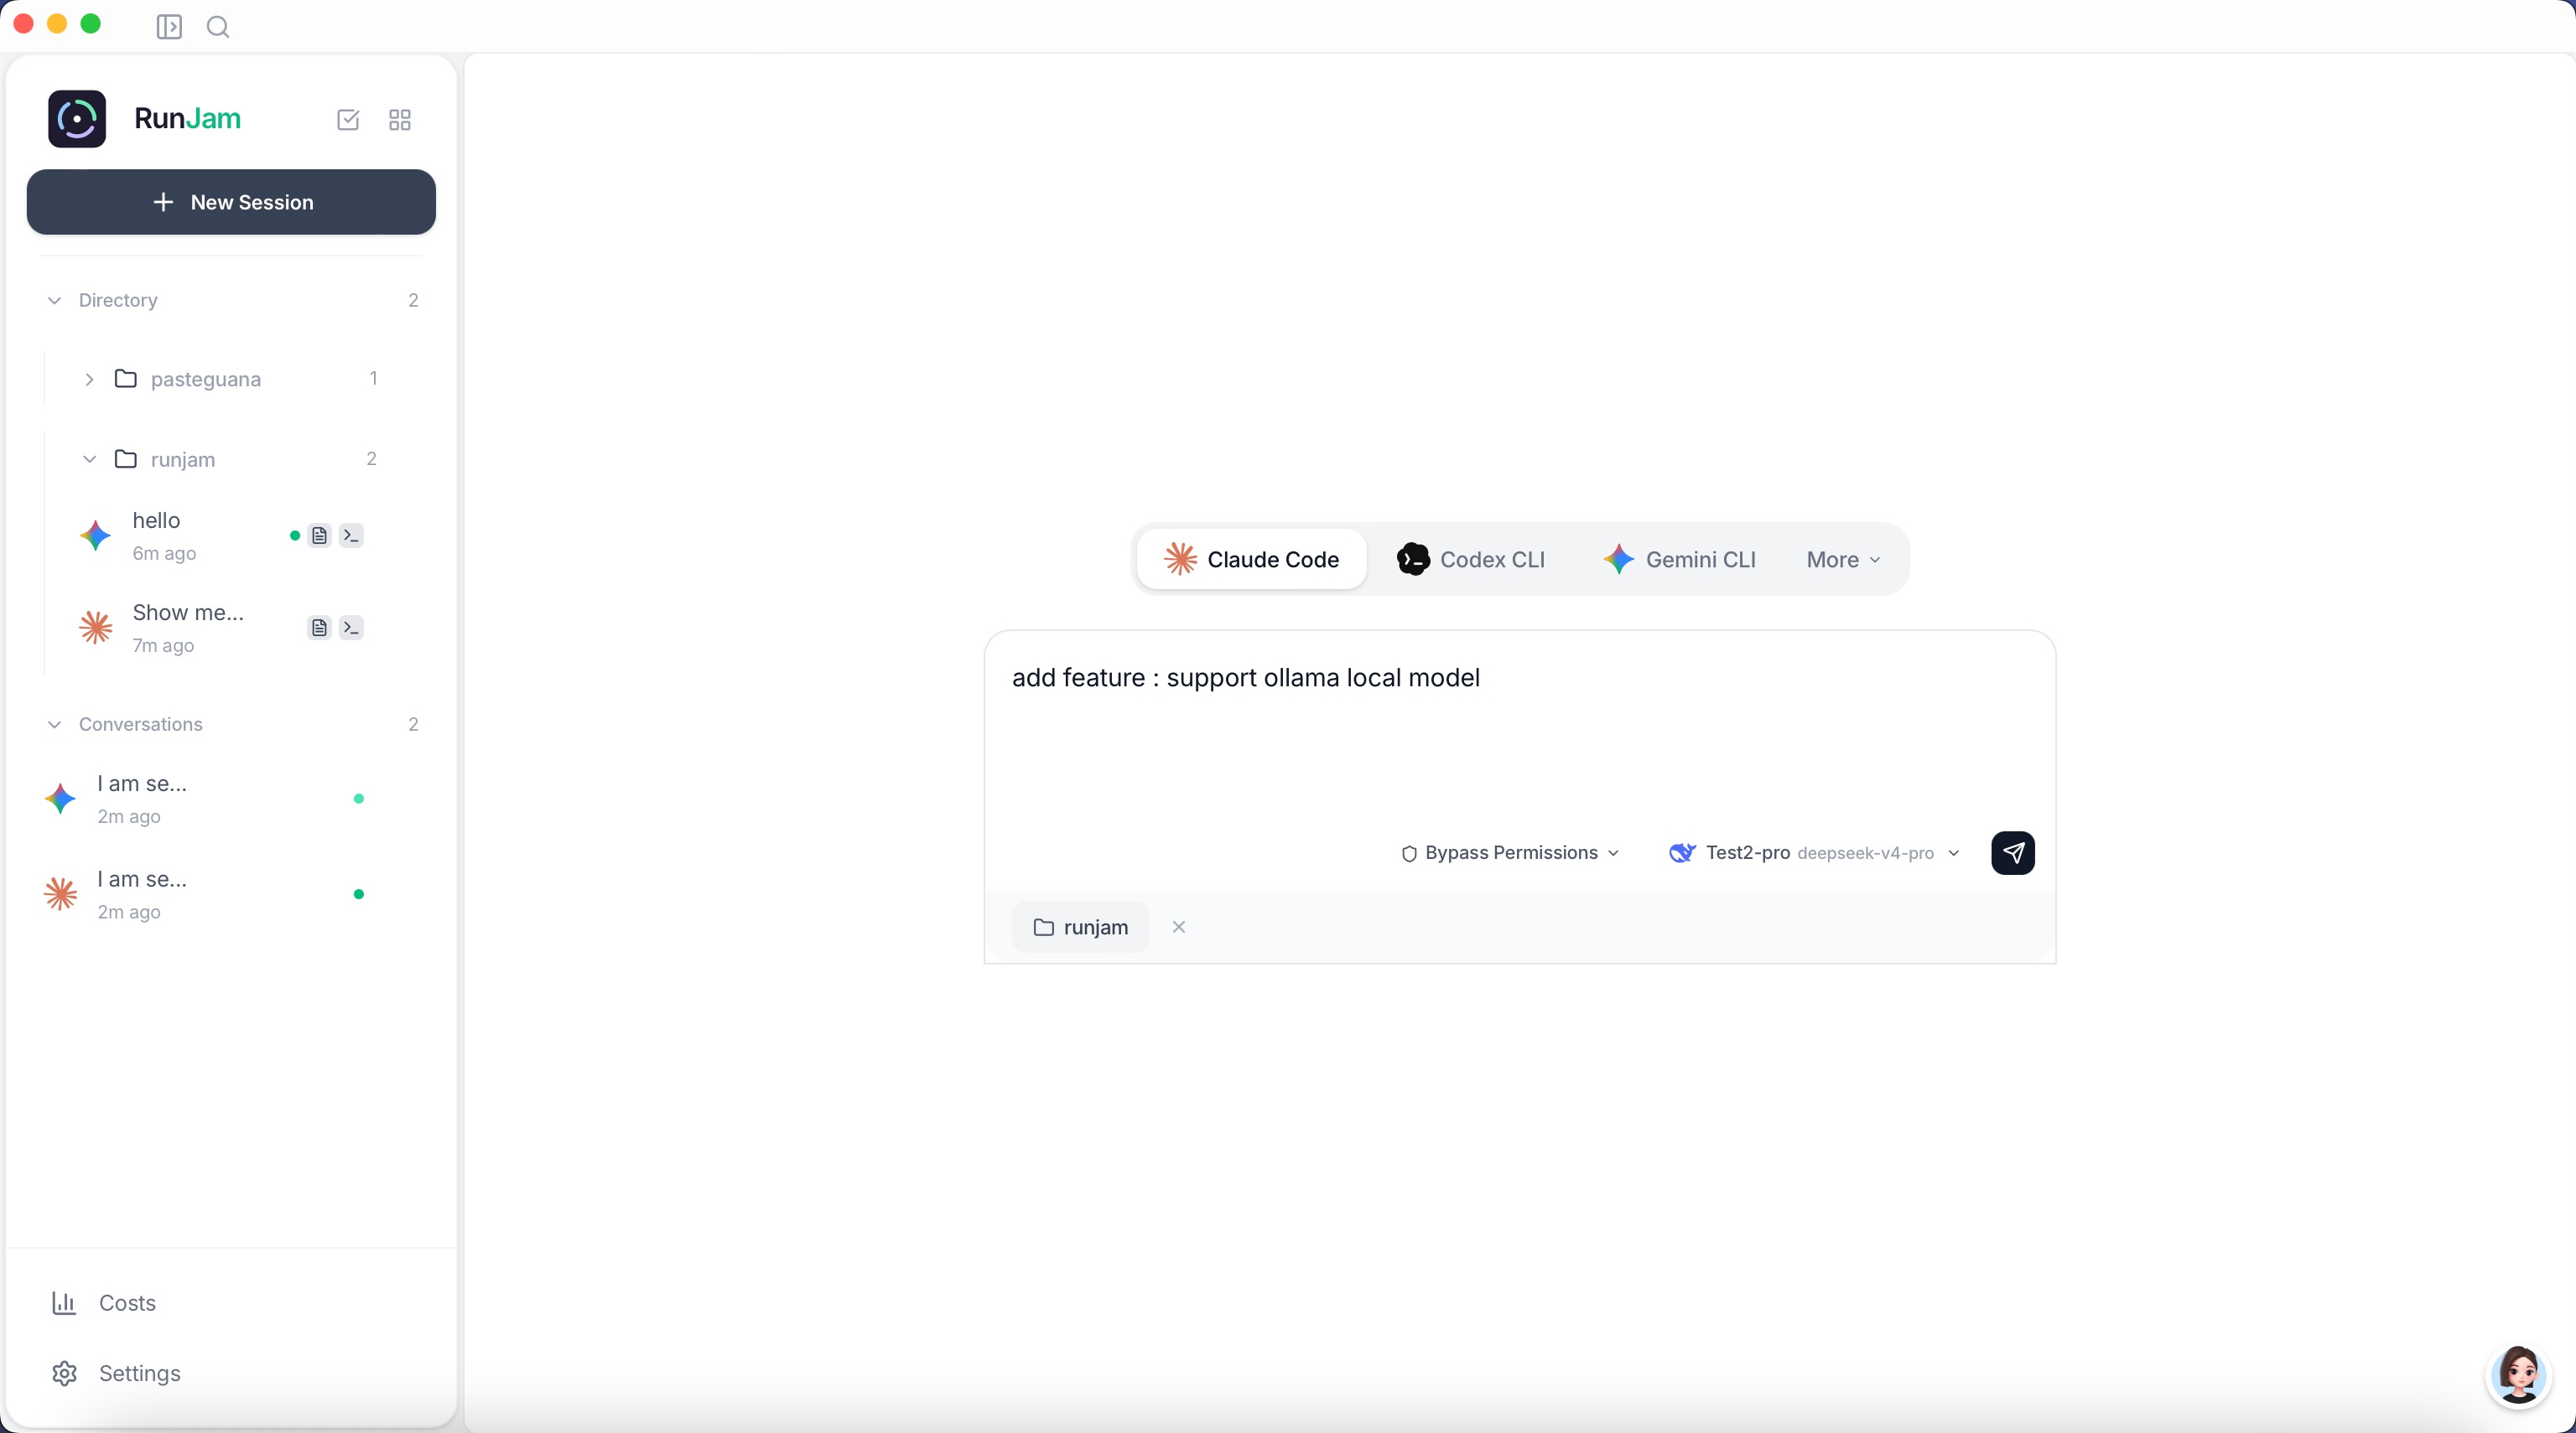2576x1433 pixels.
Task: Open the terminal icon on Show me... session
Action: coord(351,628)
